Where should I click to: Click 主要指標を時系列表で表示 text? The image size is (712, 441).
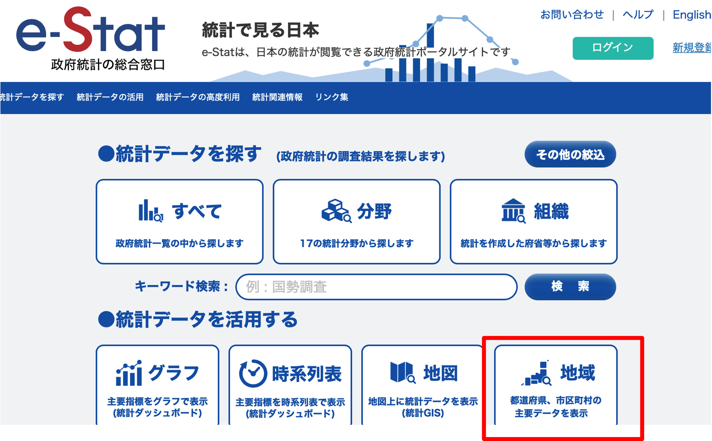290,402
